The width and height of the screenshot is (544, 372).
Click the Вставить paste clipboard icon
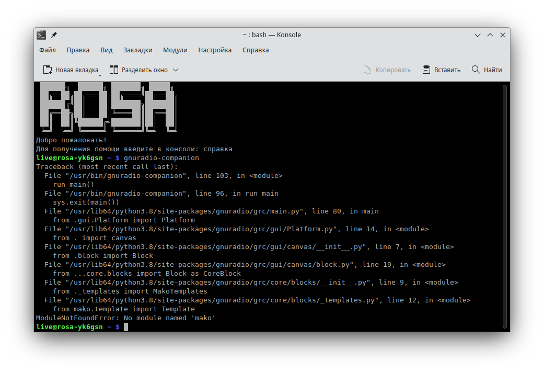pyautogui.click(x=426, y=70)
